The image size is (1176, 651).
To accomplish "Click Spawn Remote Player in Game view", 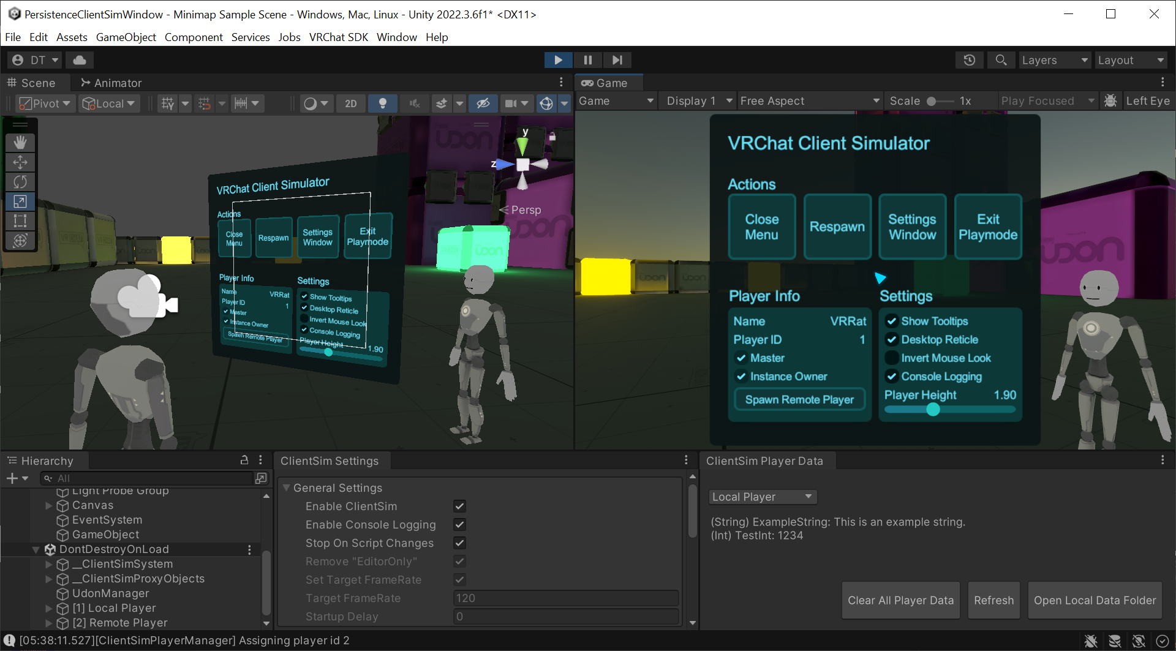I will (x=799, y=399).
